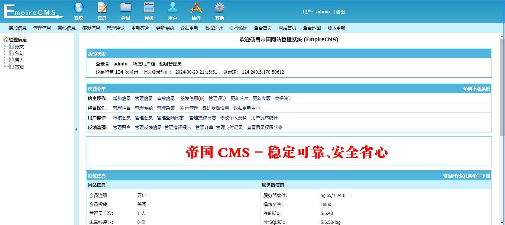Select 后台首页 in the top submenu
505x225 pixels.
pos(263,28)
